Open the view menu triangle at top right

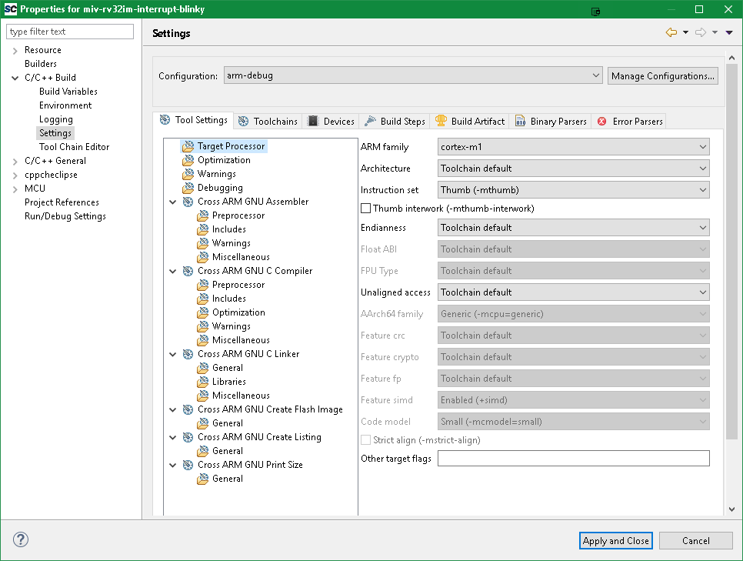(729, 33)
